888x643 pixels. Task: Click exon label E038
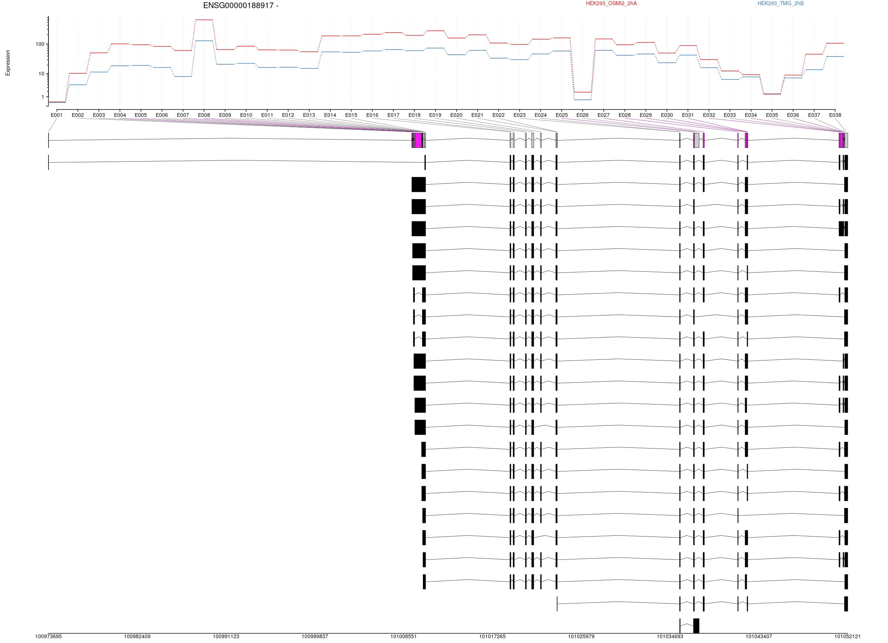coord(835,115)
